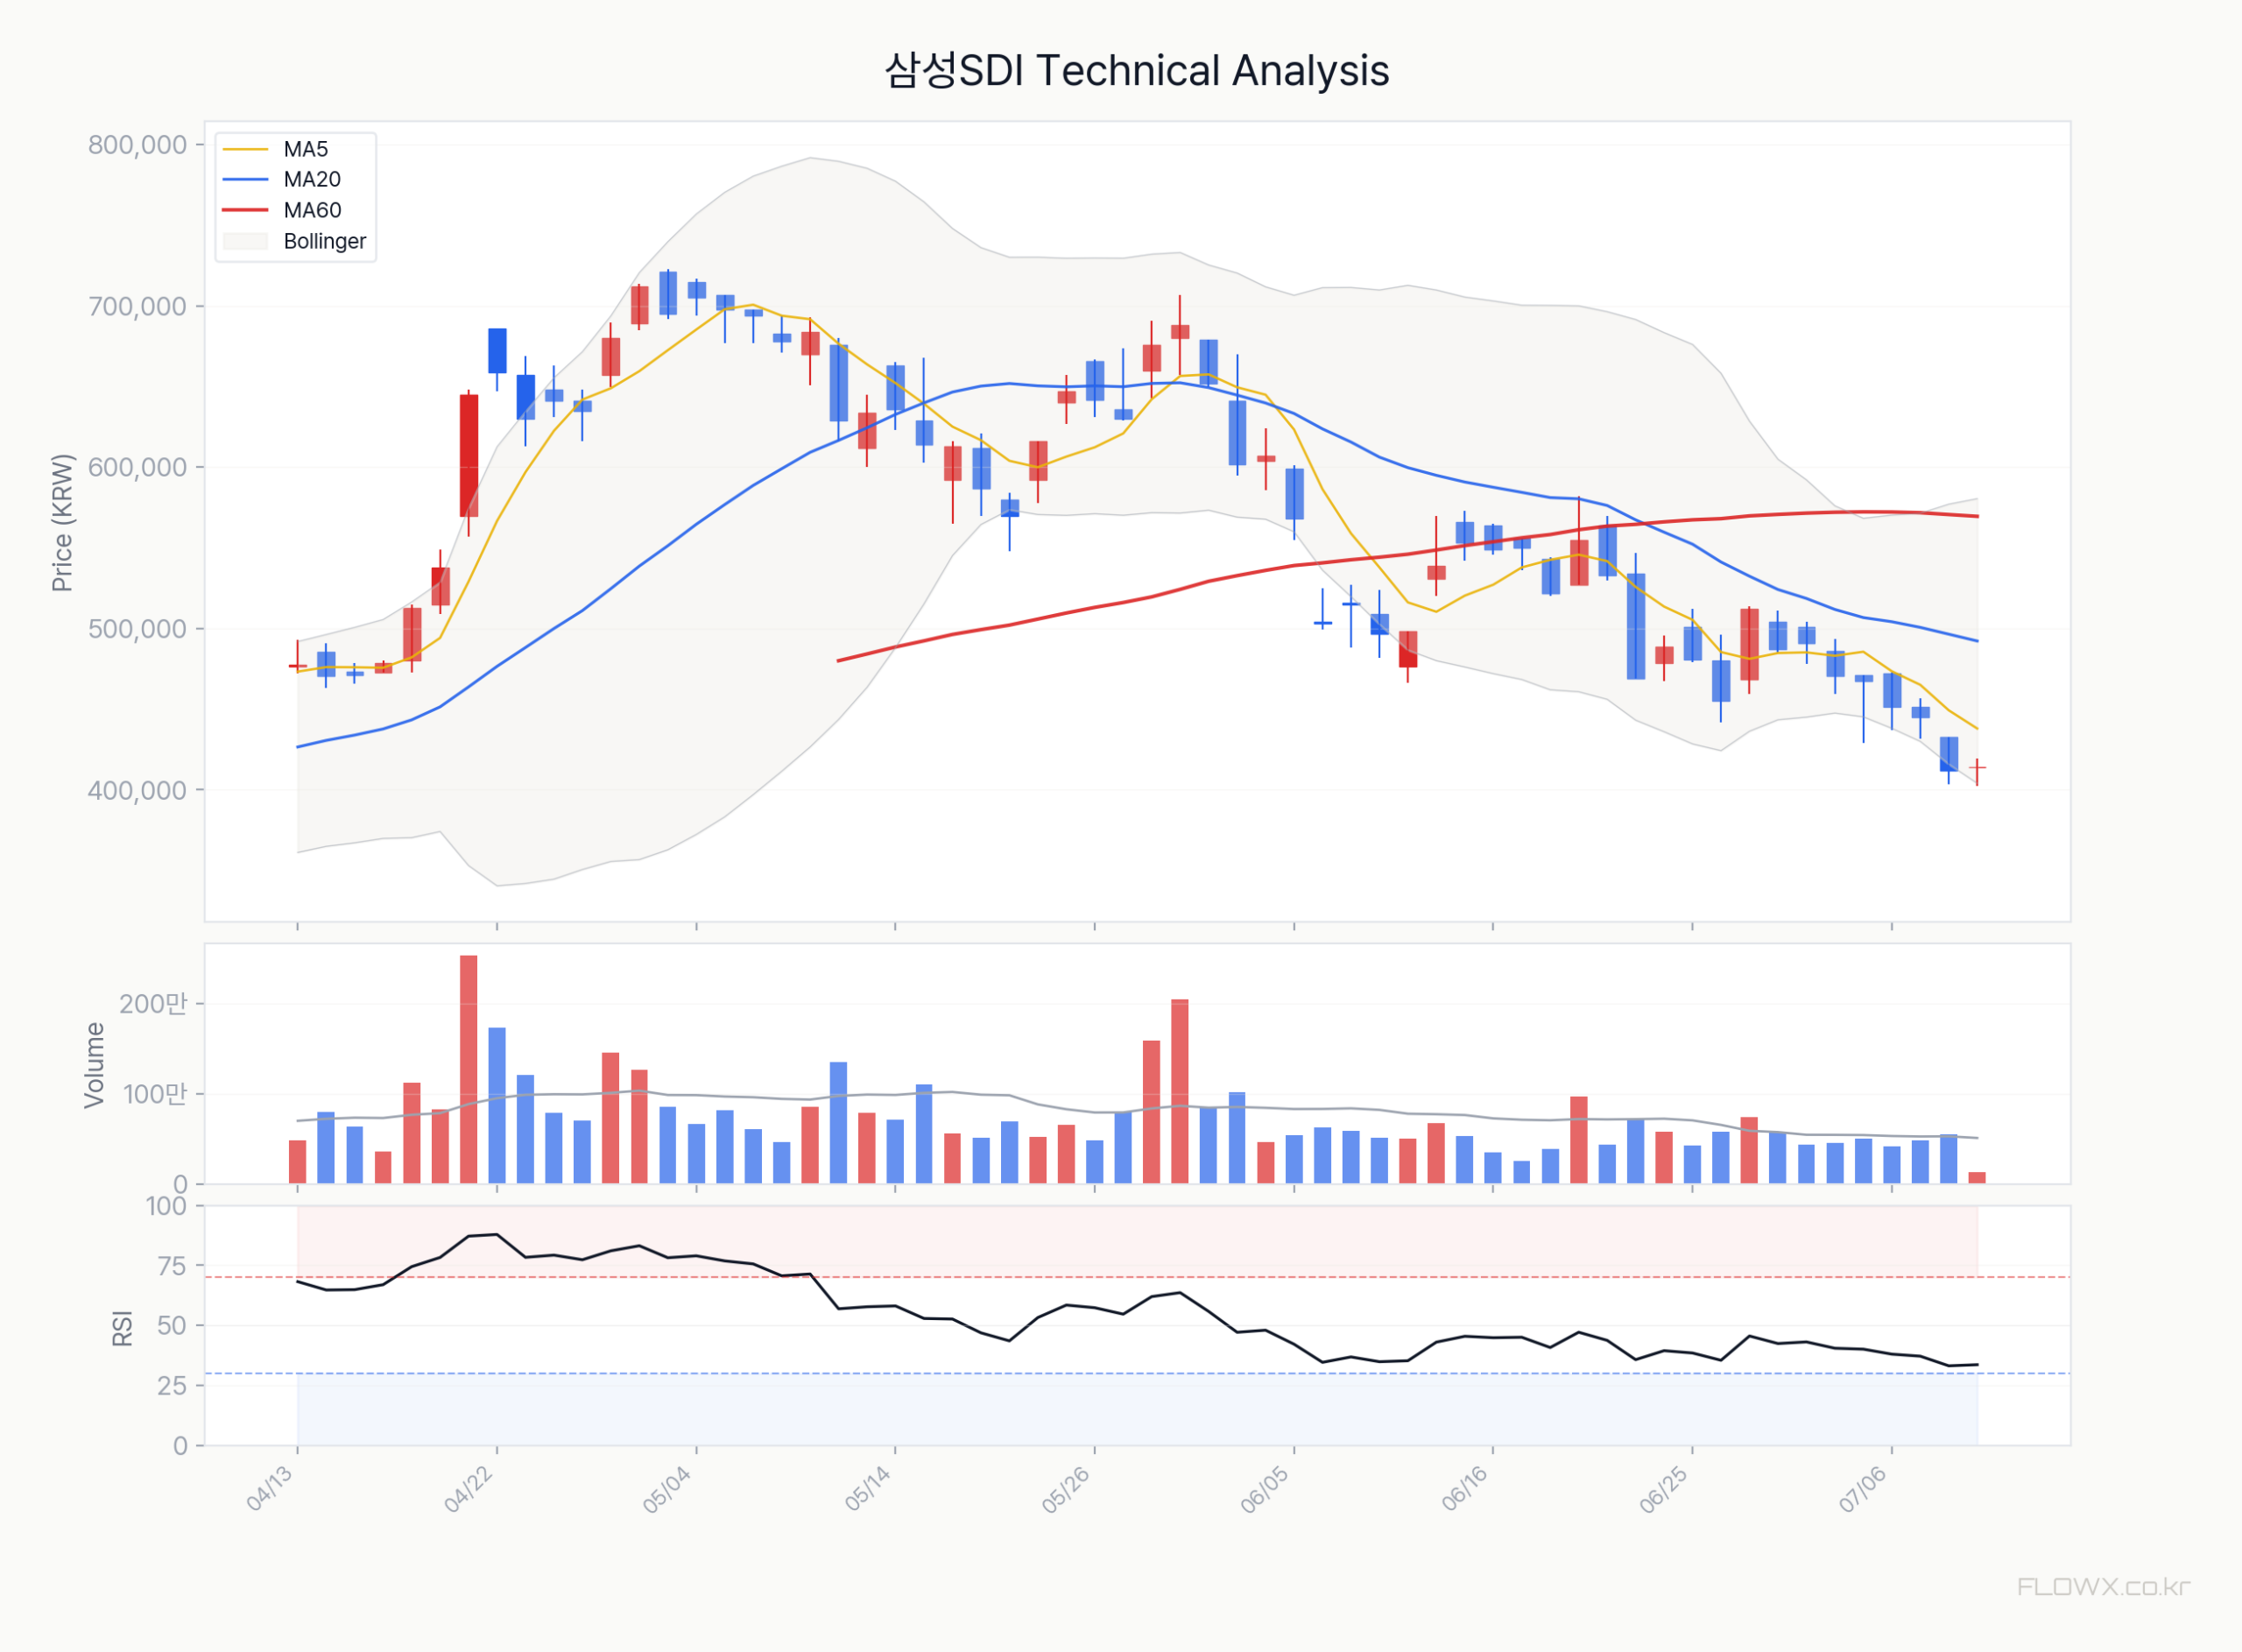This screenshot has height=1652, width=2242.
Task: Click the 800,000 price axis label
Action: pyautogui.click(x=138, y=145)
